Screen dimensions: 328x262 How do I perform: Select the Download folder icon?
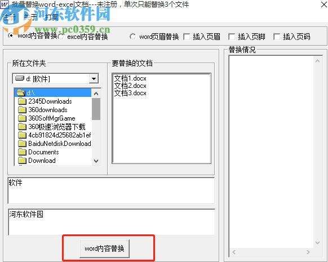(x=22, y=161)
